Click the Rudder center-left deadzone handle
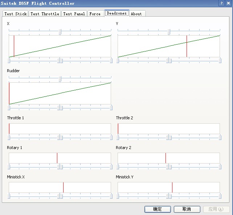The width and height of the screenshot is (233, 215). [x=58, y=107]
